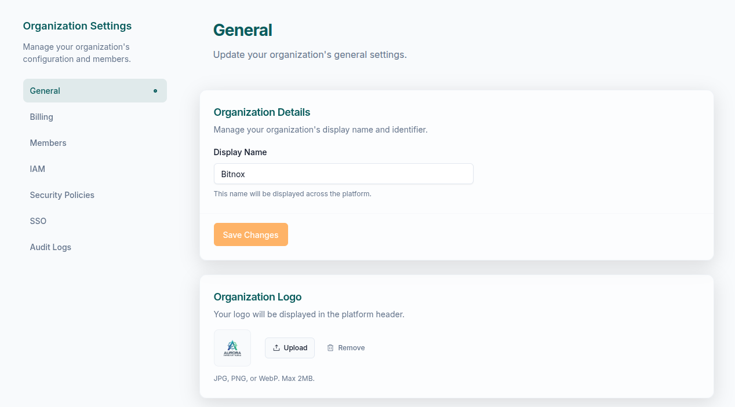
Task: Focus the Display Name text field
Action: [x=343, y=174]
